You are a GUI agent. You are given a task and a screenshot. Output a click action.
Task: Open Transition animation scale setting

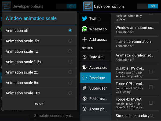point(134,43)
